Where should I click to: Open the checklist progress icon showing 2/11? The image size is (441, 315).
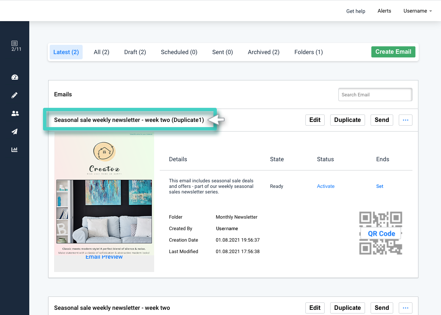(x=14, y=46)
